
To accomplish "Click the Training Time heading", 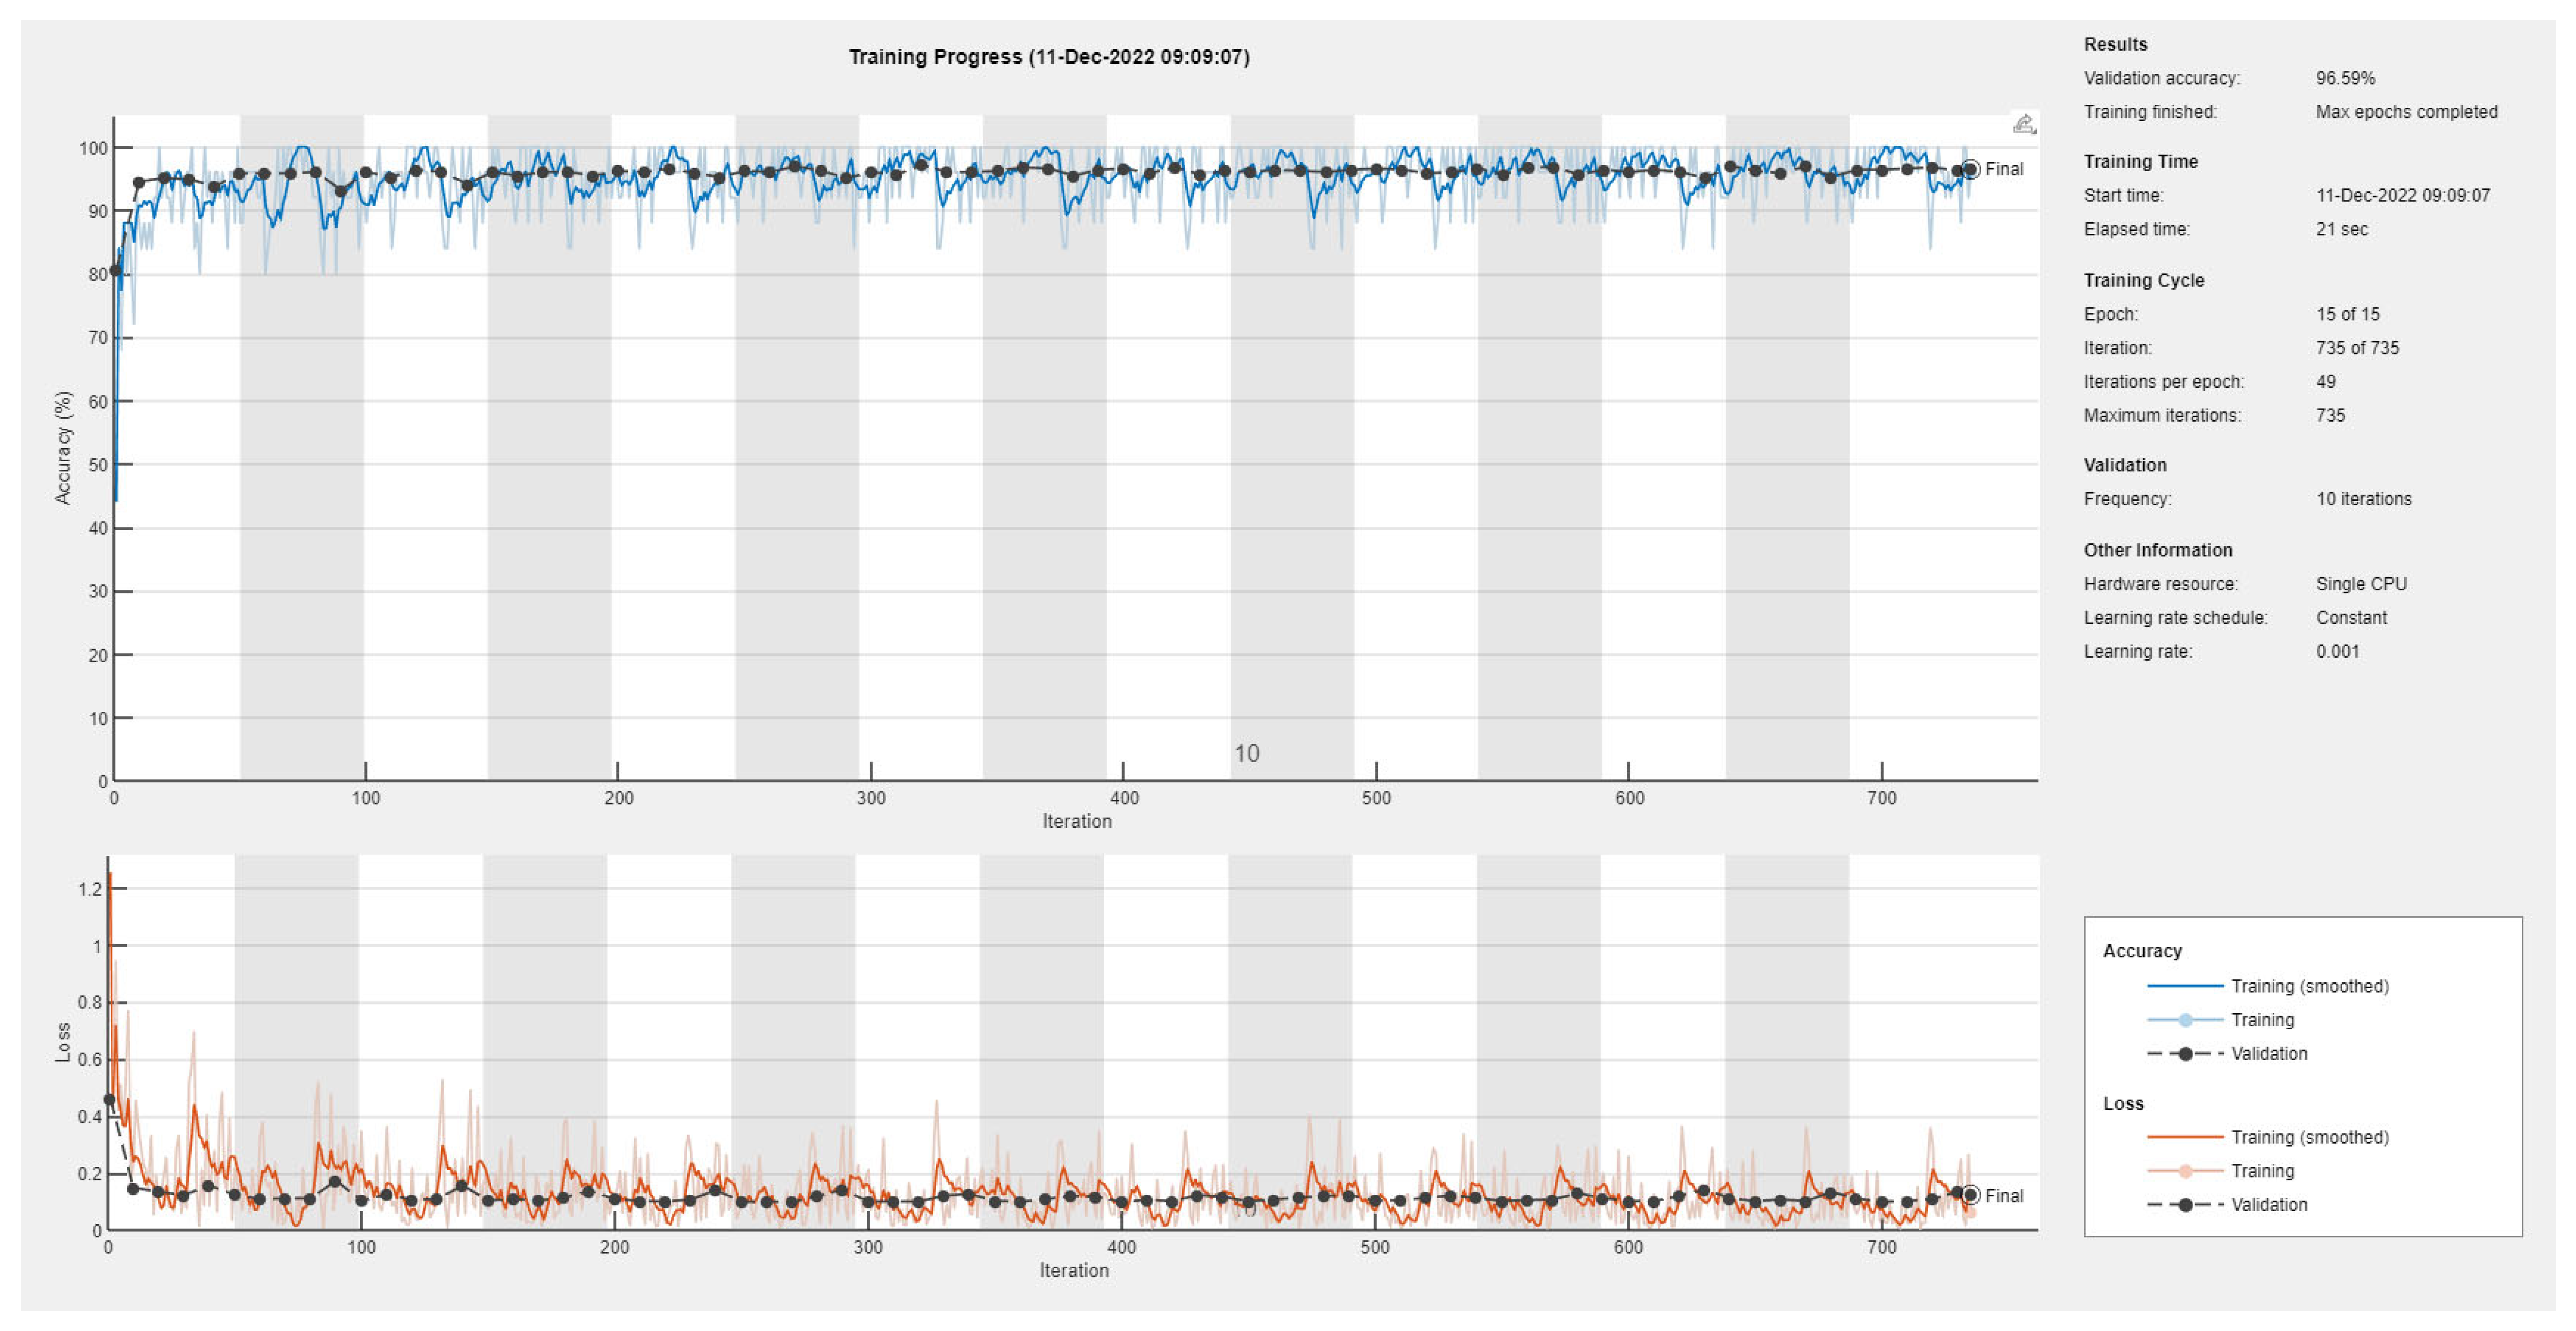I will pos(2140,161).
